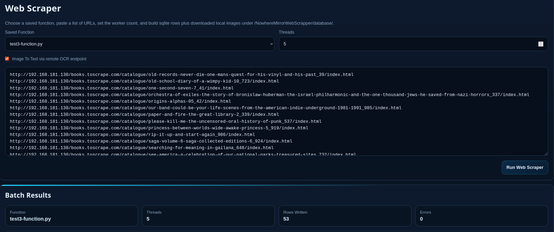This screenshot has width=554, height=232.
Task: Click the old-school-diary-of-a-wimpy-kid URL line
Action: coord(144,81)
